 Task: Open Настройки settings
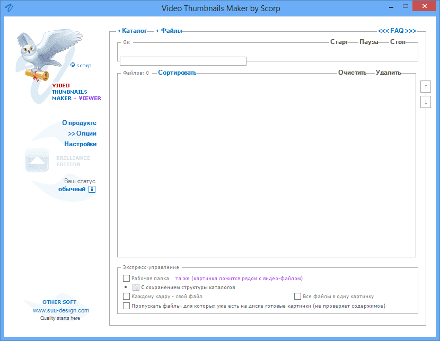click(81, 144)
